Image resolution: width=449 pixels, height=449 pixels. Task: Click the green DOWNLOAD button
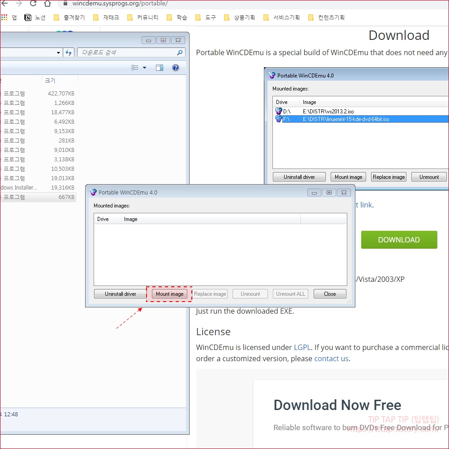(x=399, y=240)
